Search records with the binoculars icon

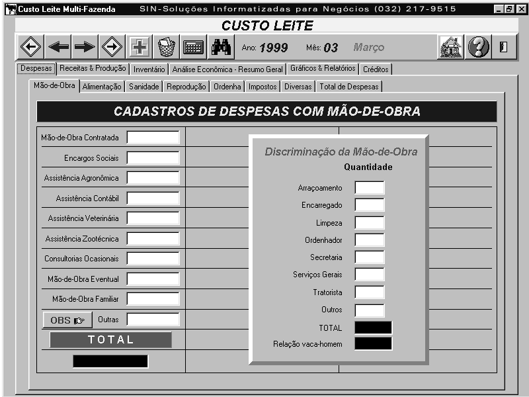coord(221,47)
